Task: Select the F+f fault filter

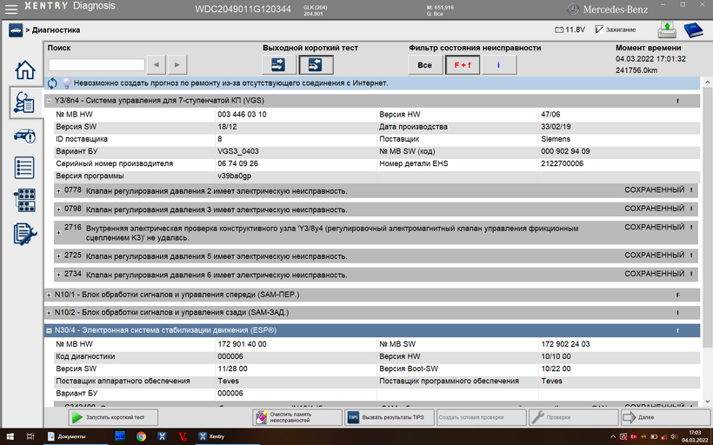Action: pyautogui.click(x=463, y=65)
